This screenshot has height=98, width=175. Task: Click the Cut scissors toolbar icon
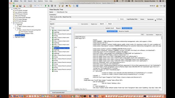[24, 6]
